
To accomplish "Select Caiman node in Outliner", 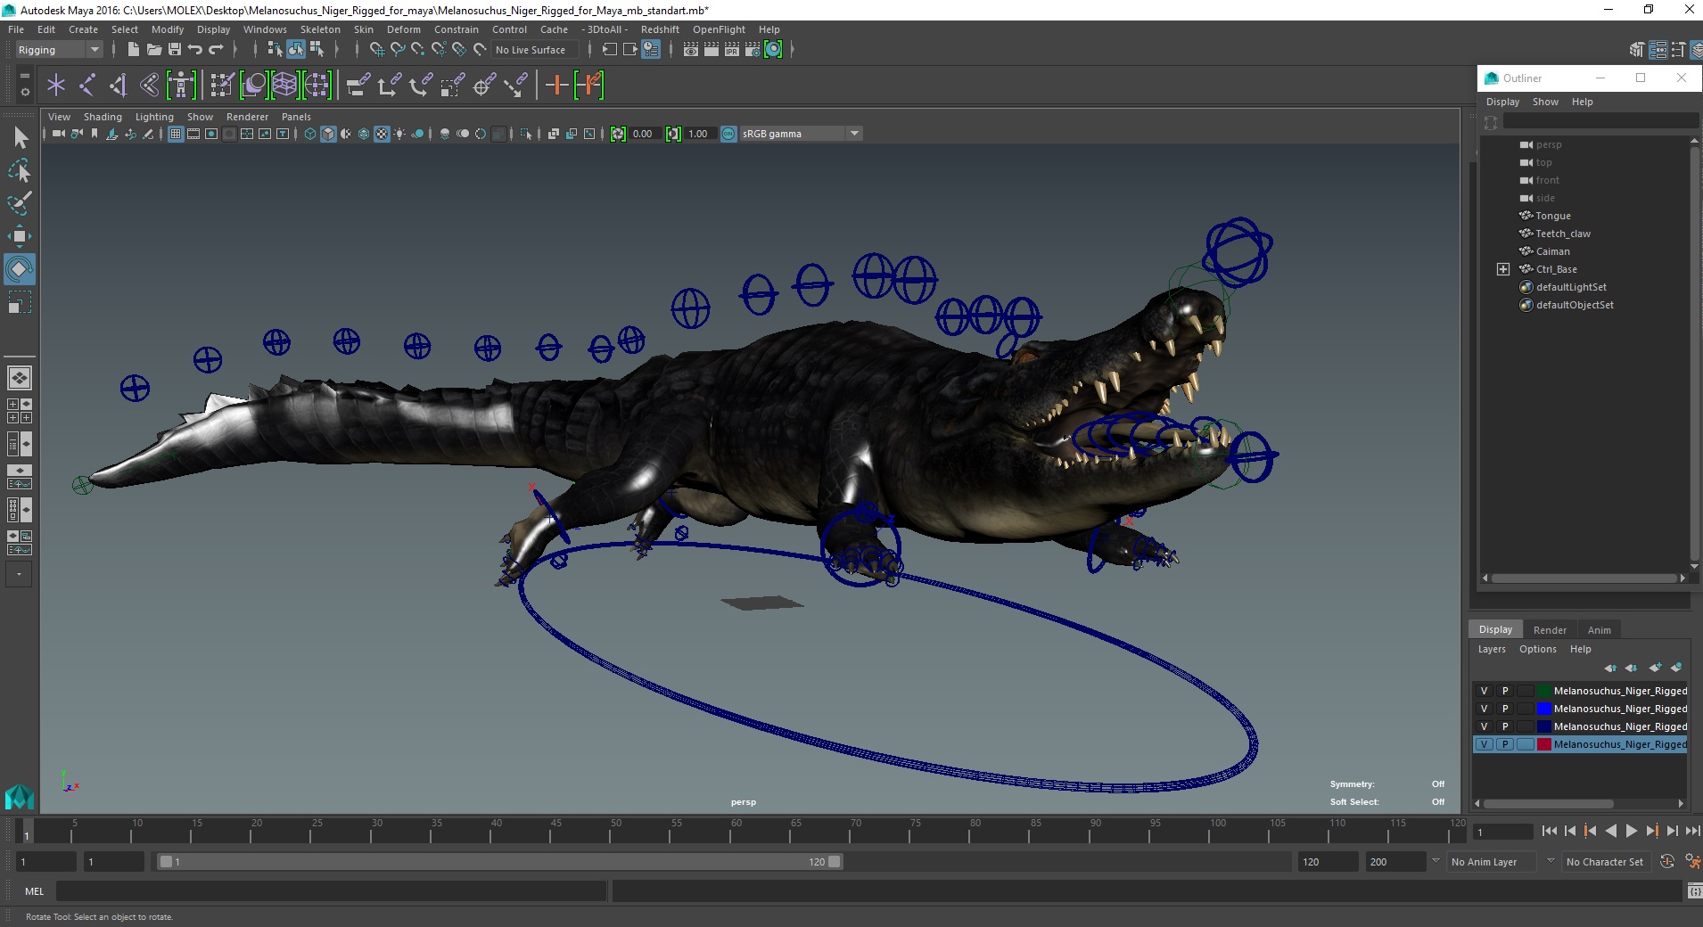I will [x=1552, y=251].
